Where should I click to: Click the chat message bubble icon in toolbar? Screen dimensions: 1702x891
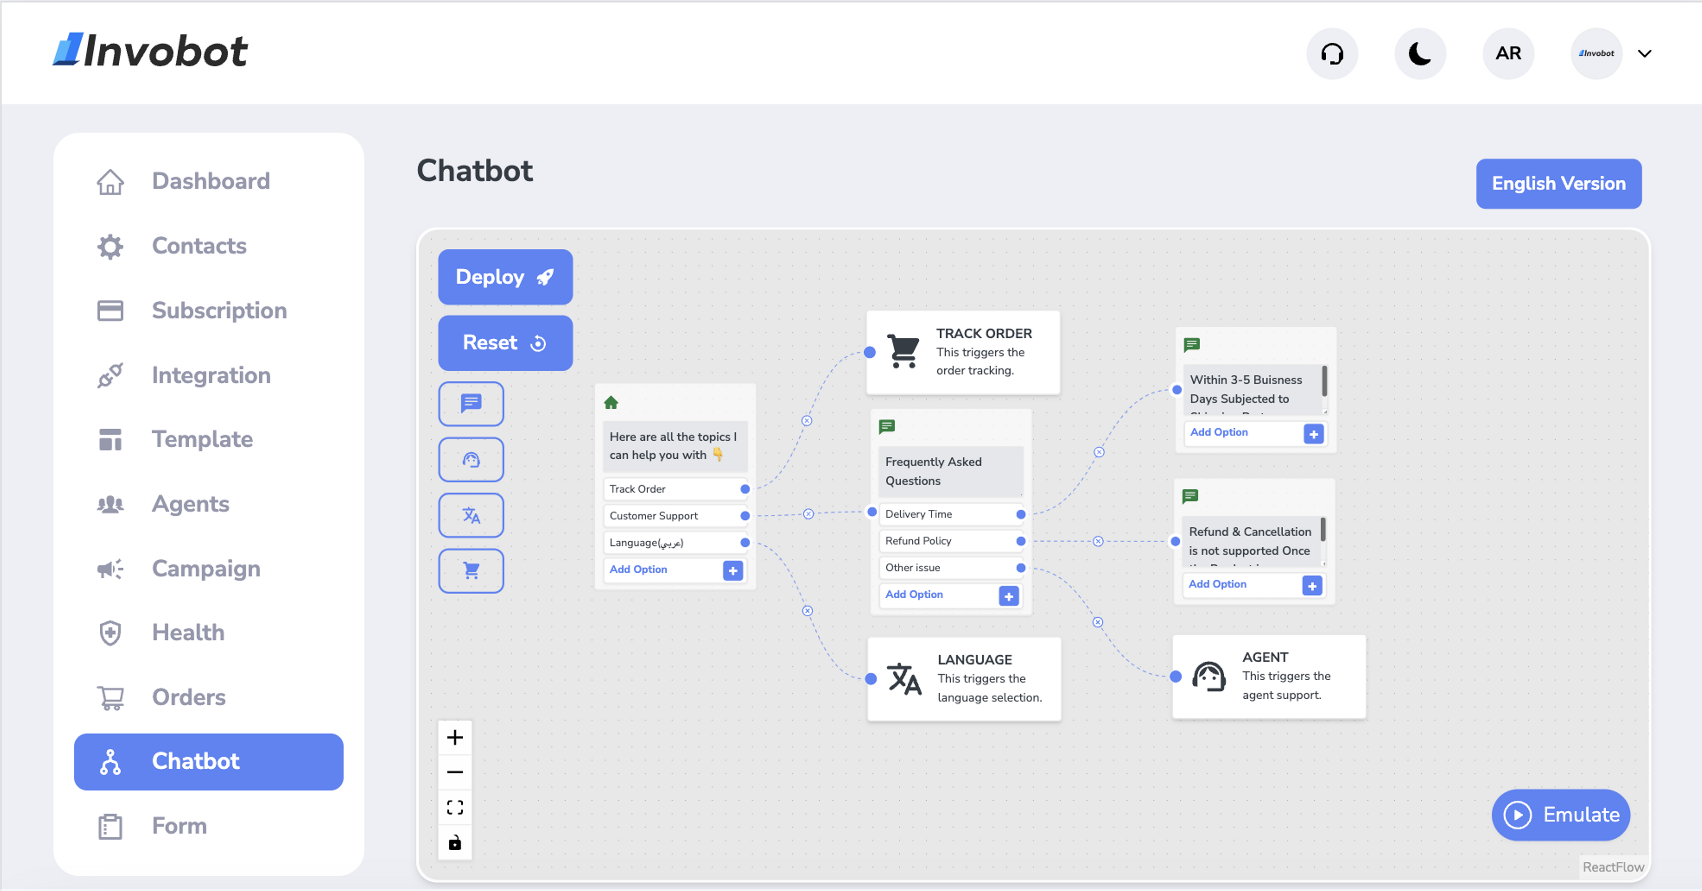472,405
